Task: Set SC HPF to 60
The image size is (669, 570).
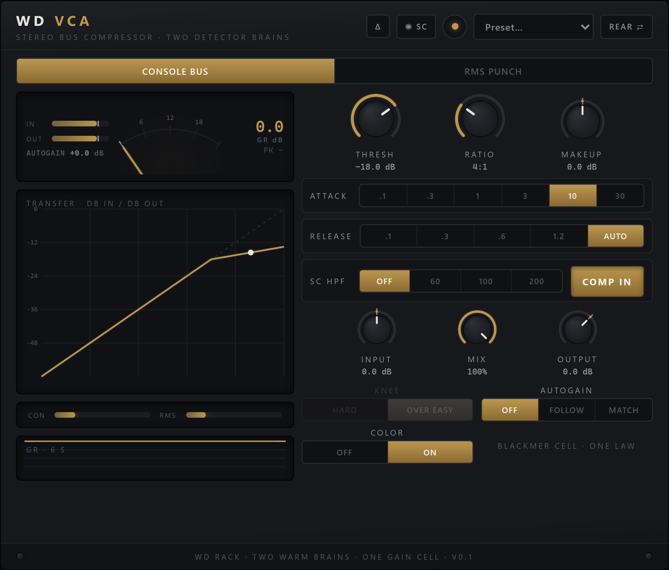Action: click(x=435, y=281)
